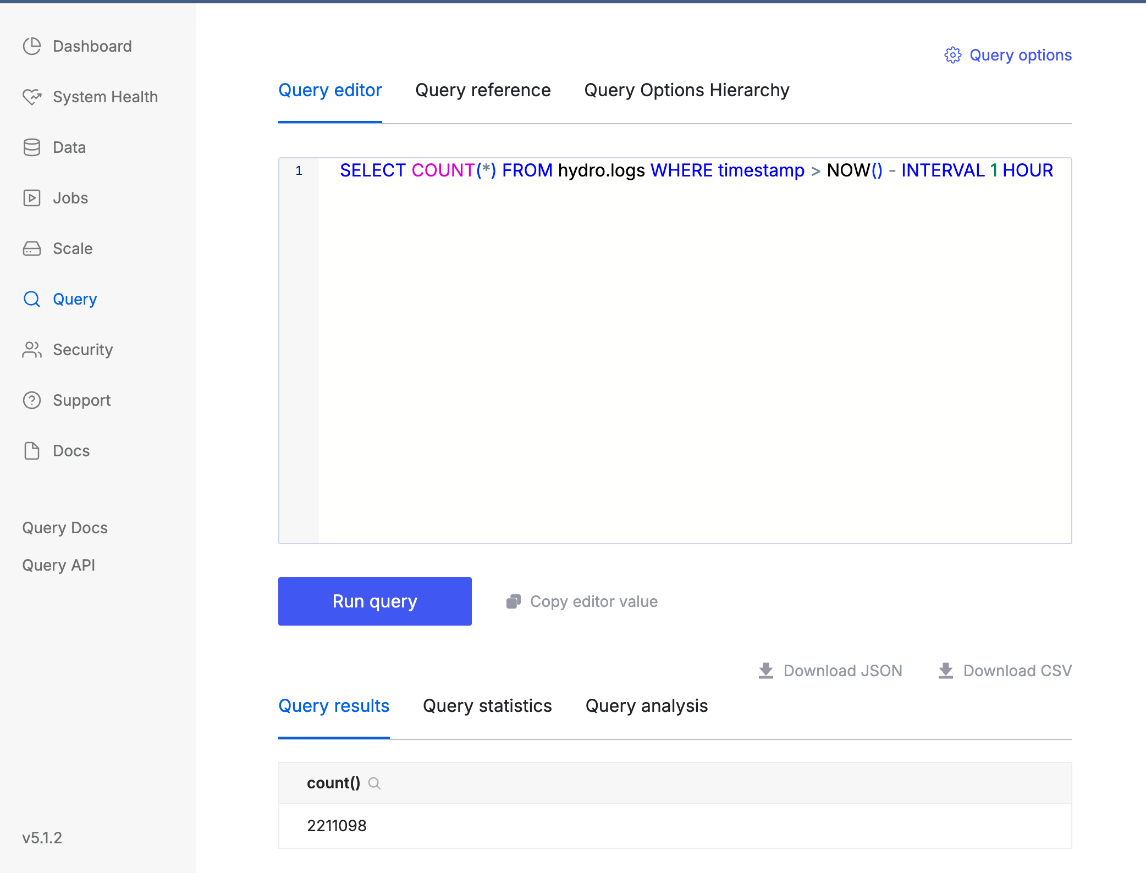
Task: Download query results as CSV
Action: click(946, 670)
